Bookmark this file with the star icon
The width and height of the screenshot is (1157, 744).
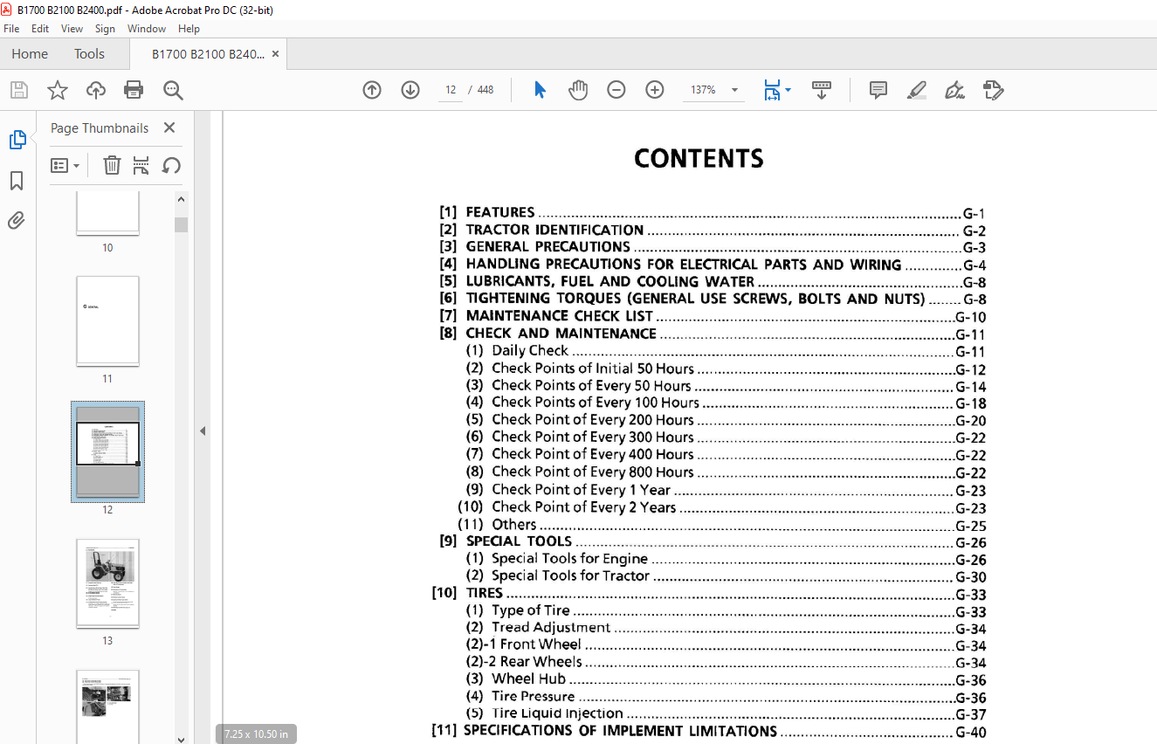coord(58,90)
